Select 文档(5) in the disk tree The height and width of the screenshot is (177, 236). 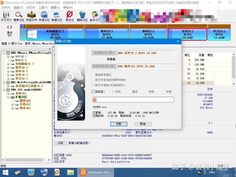[25, 104]
